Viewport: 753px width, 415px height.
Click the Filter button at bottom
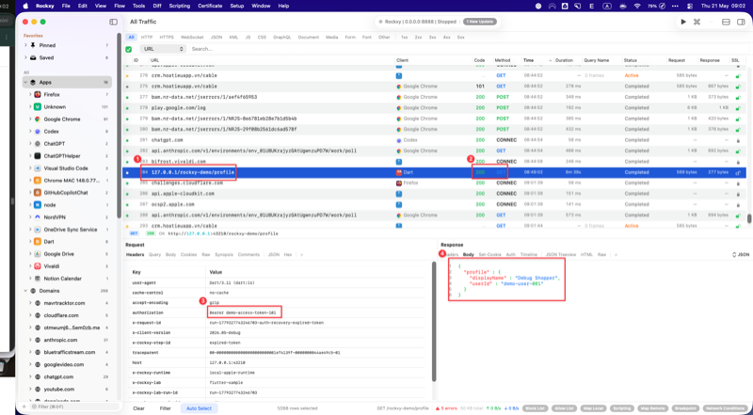point(166,408)
